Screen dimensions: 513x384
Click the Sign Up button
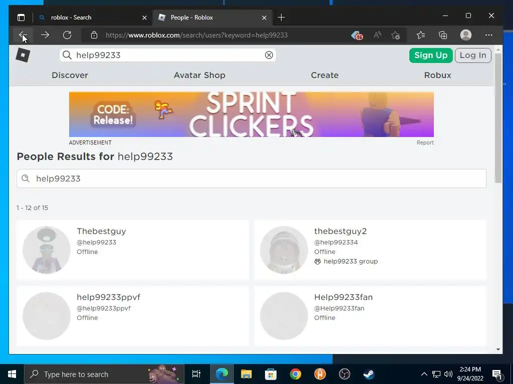431,55
